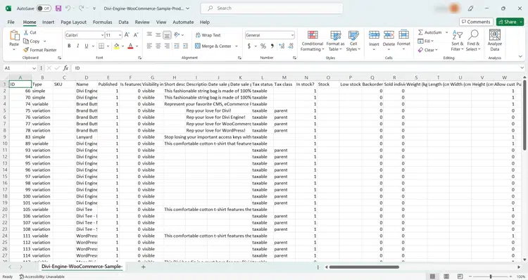528x280 pixels.
Task: Click the Percent Style icon
Action: click(x=263, y=46)
